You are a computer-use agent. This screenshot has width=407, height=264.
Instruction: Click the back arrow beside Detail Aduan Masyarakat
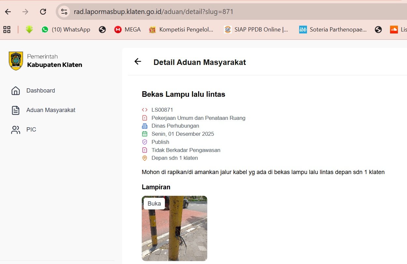[x=137, y=61]
